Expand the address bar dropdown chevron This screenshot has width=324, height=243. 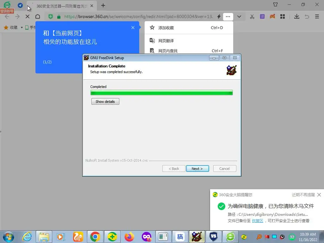(239, 16)
